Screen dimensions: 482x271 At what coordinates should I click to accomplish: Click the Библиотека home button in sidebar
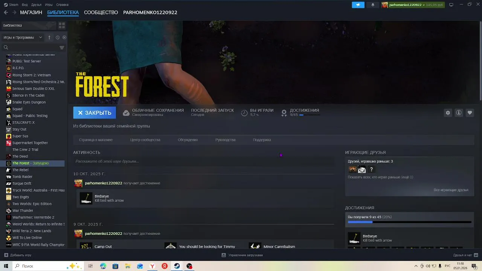point(28,25)
